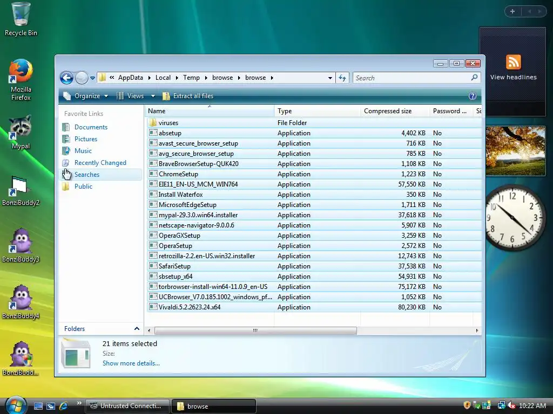553x414 pixels.
Task: Select the viruses folder icon
Action: pyautogui.click(x=153, y=122)
